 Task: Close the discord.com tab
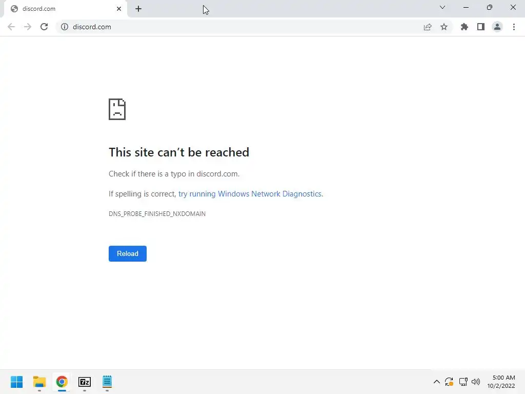tap(119, 9)
